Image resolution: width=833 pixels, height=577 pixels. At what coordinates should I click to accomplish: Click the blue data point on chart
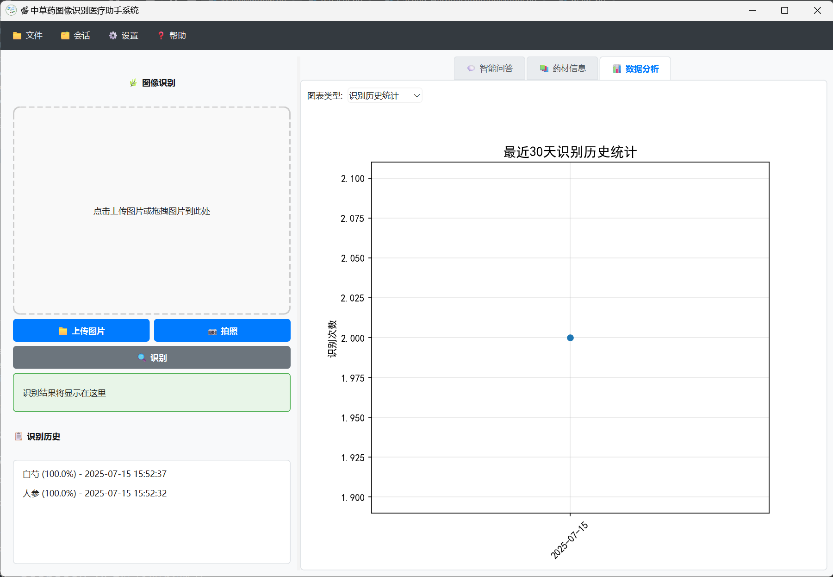pos(570,338)
